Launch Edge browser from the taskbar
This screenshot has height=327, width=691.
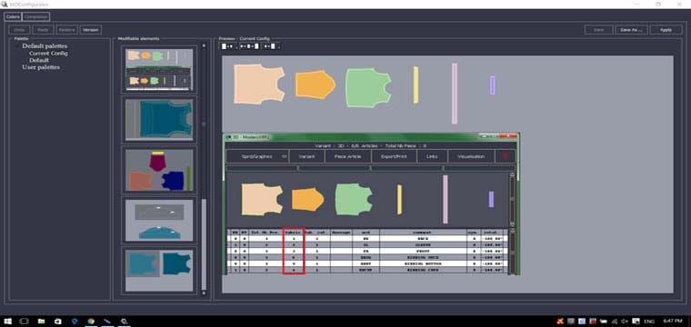point(75,322)
